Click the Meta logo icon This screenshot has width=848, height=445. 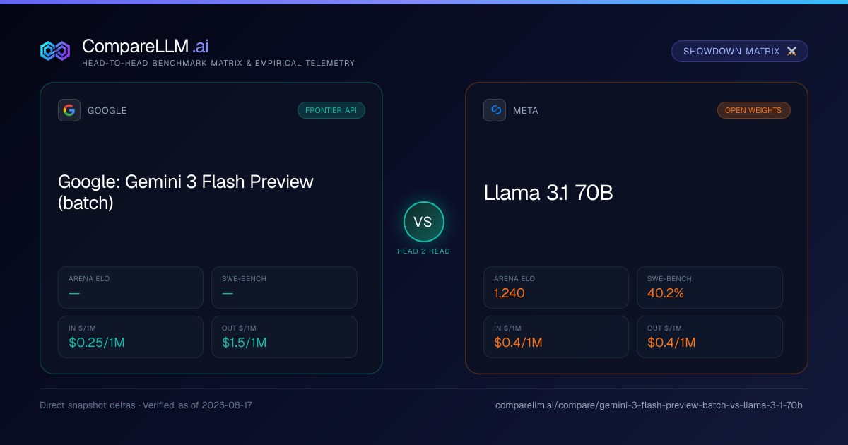tap(495, 110)
